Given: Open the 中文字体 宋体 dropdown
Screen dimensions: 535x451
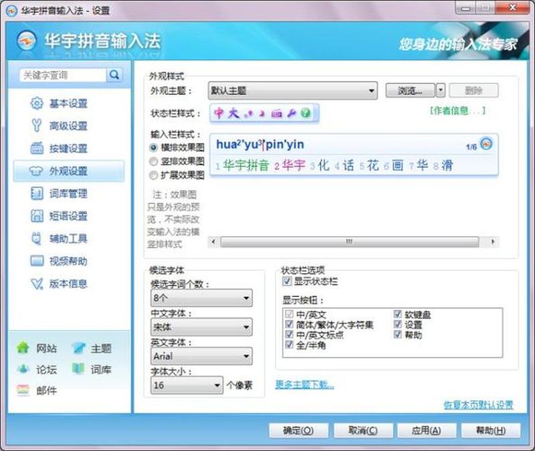Looking at the screenshot, I should [x=201, y=327].
